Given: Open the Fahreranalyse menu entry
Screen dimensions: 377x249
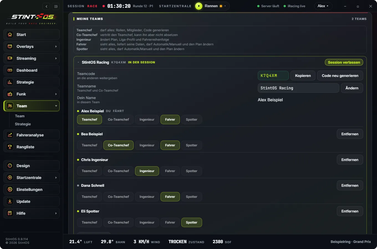Looking at the screenshot, I should pos(32,135).
